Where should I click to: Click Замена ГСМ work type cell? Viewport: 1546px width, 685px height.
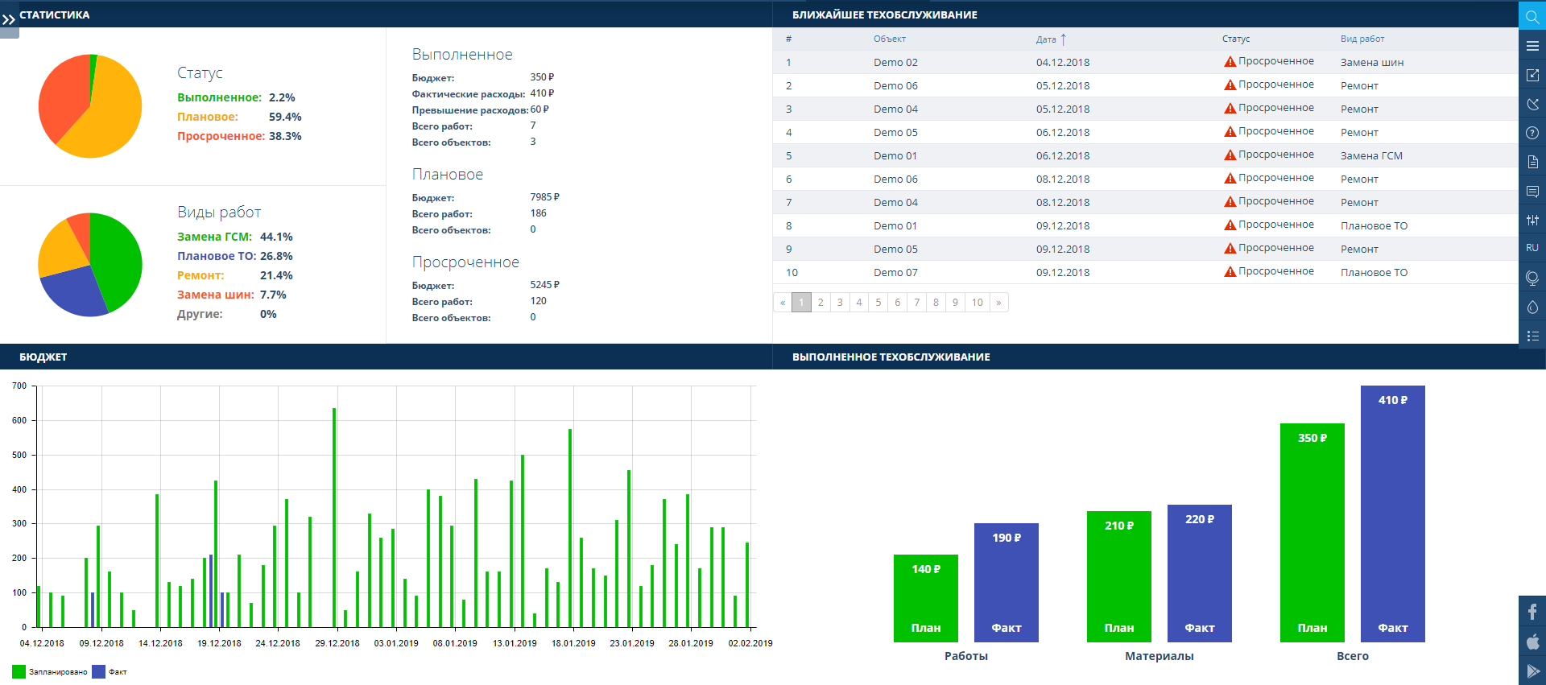(x=1371, y=155)
